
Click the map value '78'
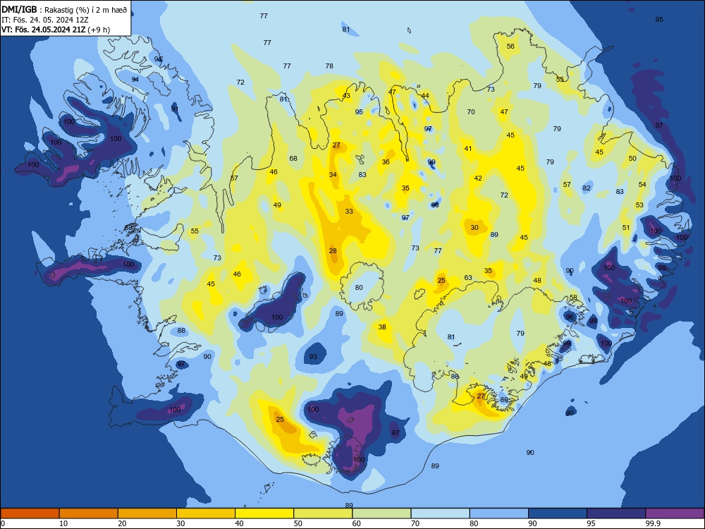[329, 66]
